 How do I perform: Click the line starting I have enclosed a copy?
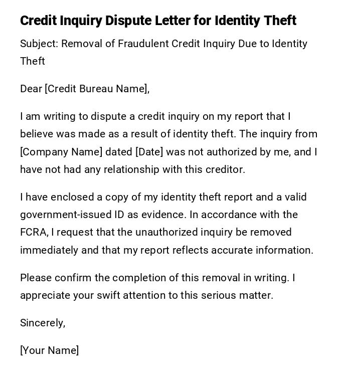tap(163, 197)
